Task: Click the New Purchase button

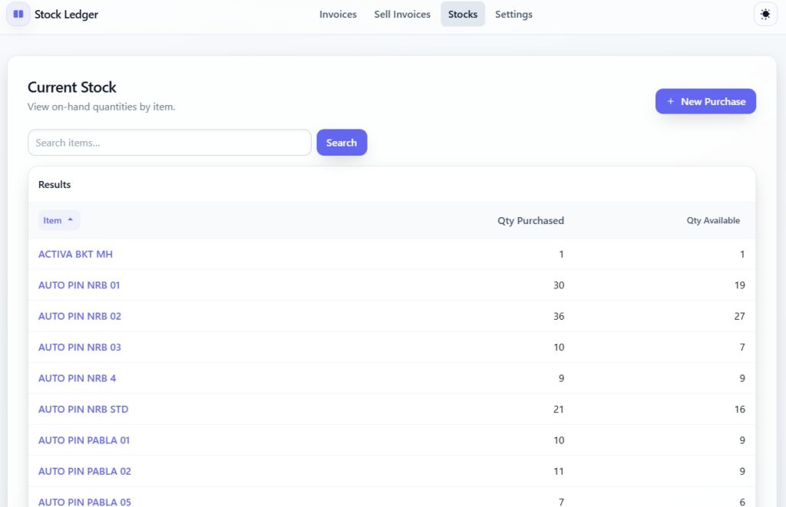Action: [x=705, y=101]
